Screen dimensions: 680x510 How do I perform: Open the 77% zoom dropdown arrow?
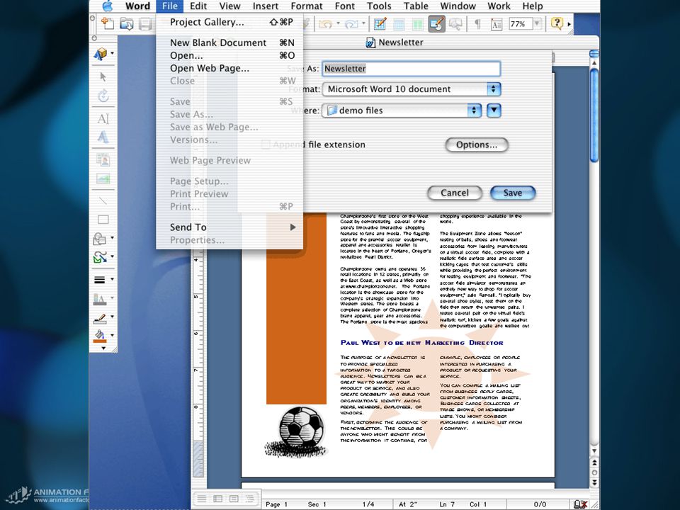point(538,24)
